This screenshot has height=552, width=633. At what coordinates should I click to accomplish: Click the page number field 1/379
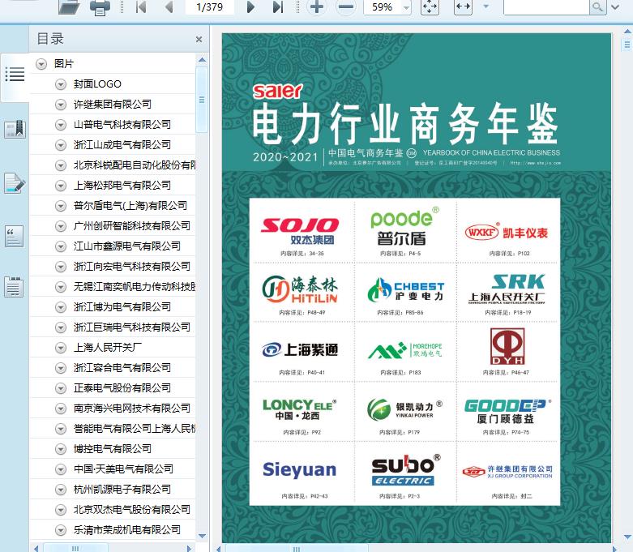(210, 6)
